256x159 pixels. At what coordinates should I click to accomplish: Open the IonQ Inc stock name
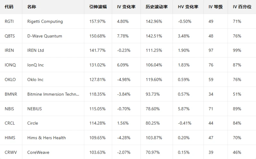pos(36,65)
